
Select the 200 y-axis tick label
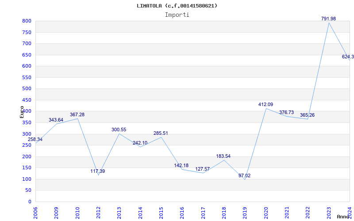point(27,157)
